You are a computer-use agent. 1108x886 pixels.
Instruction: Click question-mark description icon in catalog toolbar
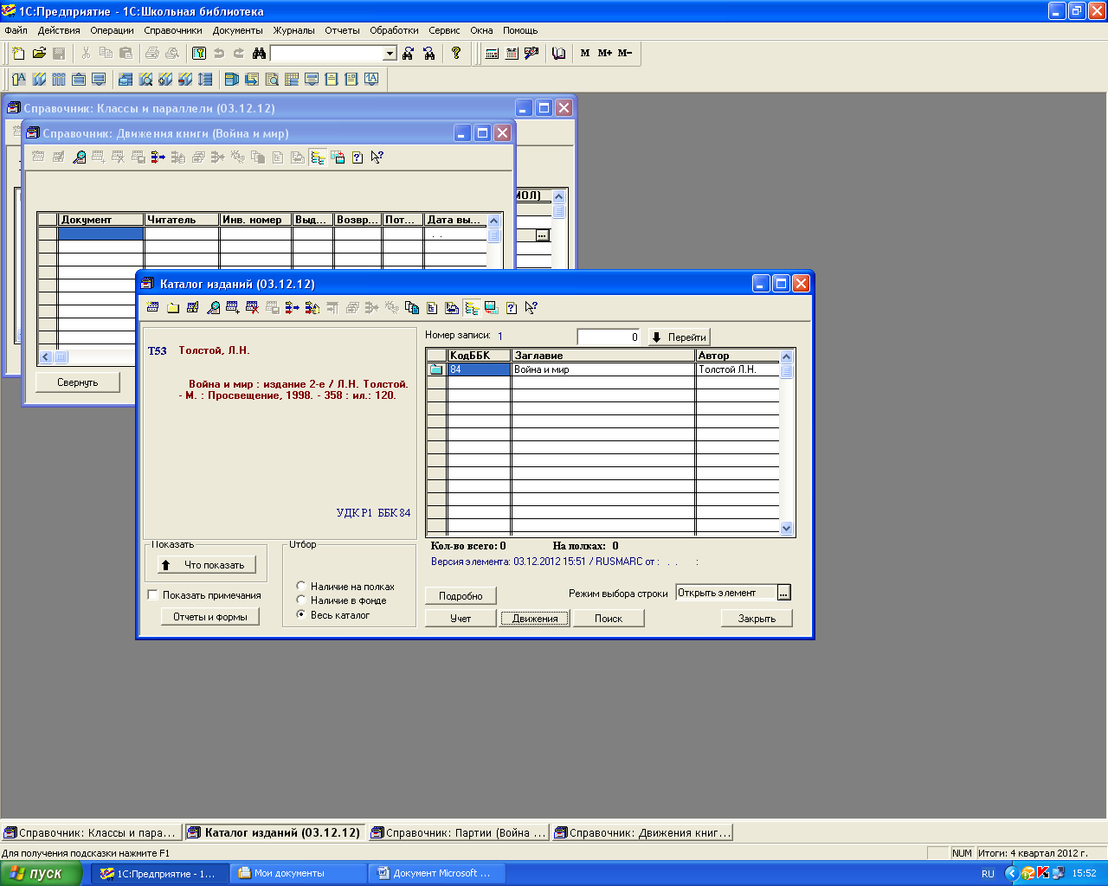512,307
